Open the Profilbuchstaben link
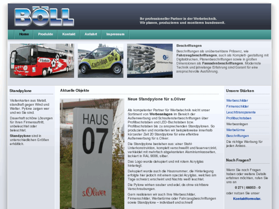The height and width of the screenshot is (209, 279). pos(239,118)
